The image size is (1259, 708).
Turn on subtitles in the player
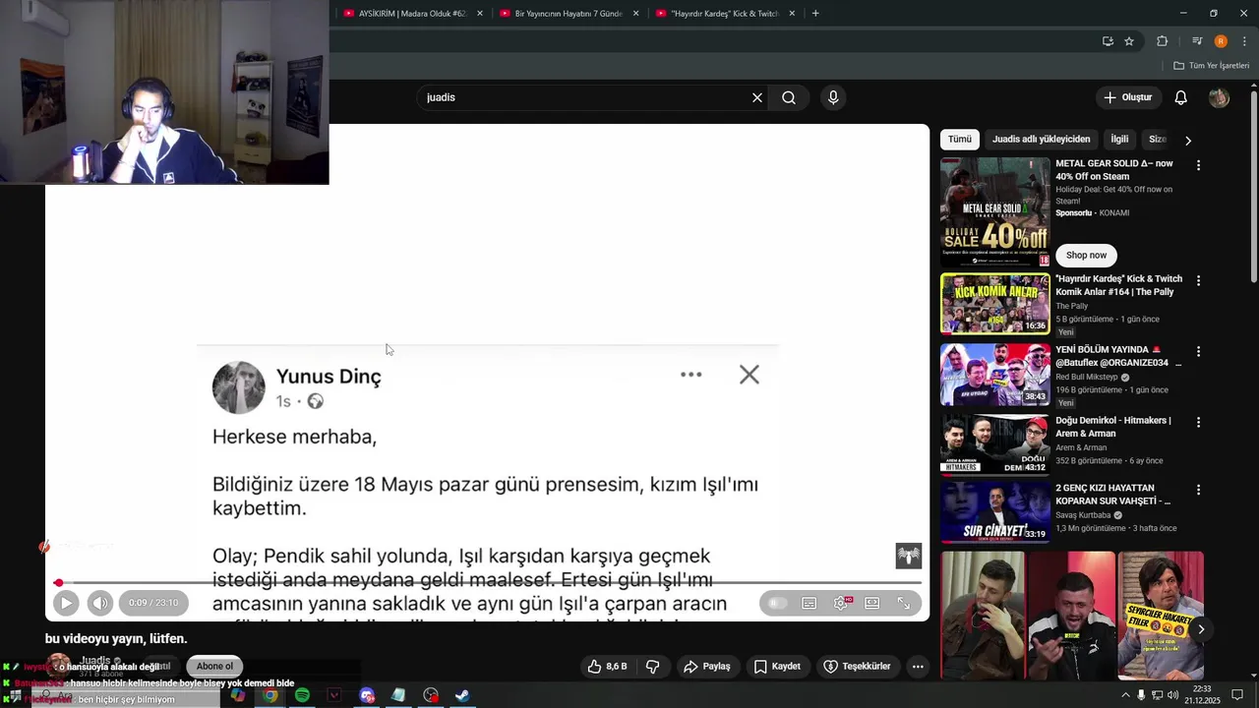(x=809, y=603)
